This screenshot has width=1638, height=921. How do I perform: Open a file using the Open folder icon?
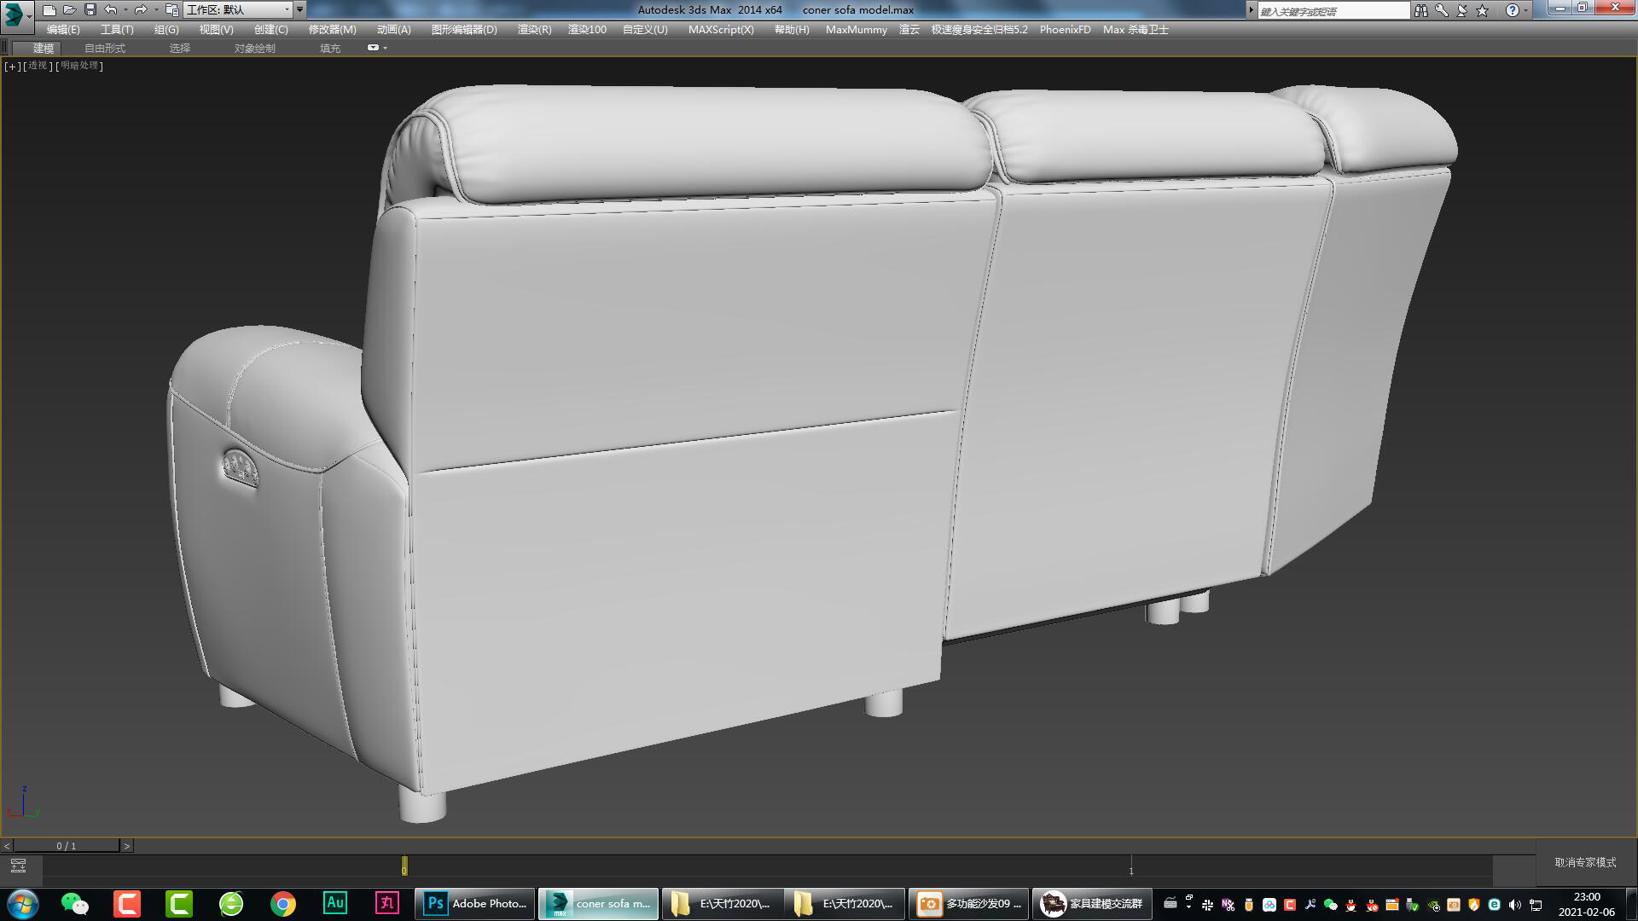68,9
